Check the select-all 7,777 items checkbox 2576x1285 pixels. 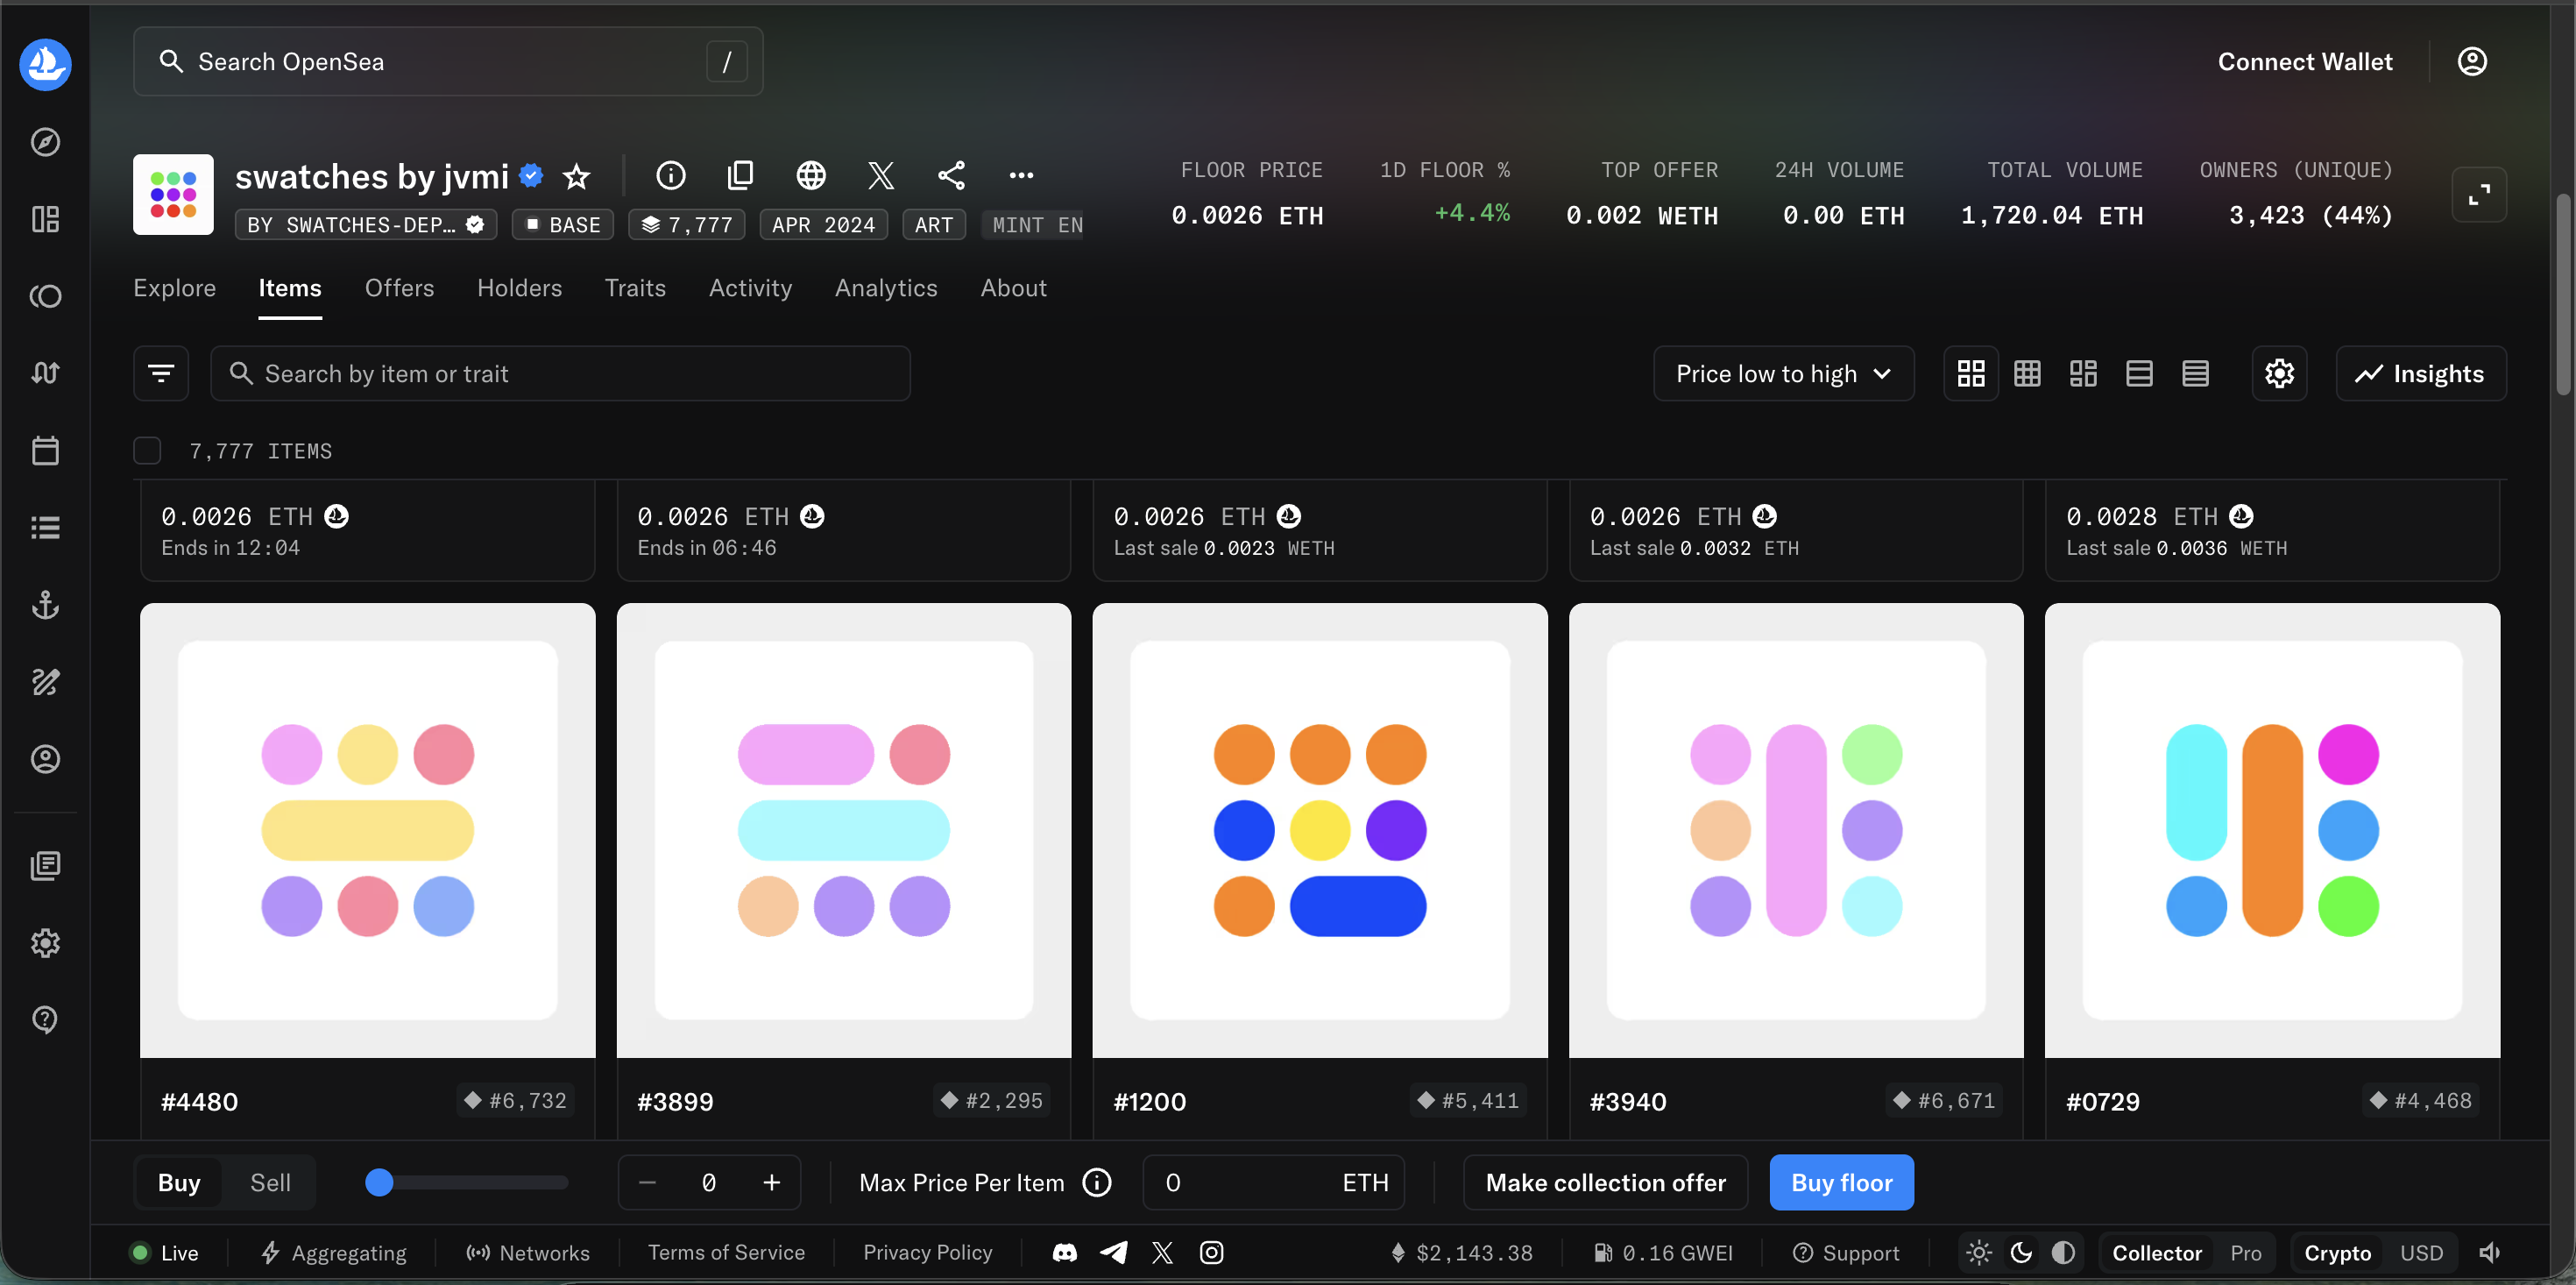(x=147, y=451)
